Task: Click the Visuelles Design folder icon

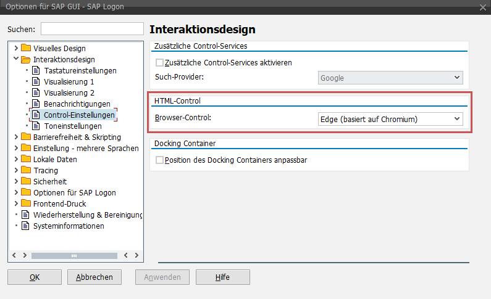Action: click(26, 48)
